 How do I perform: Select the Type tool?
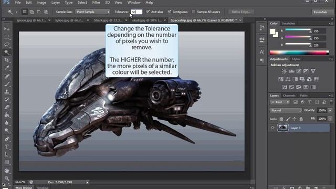click(7, 147)
